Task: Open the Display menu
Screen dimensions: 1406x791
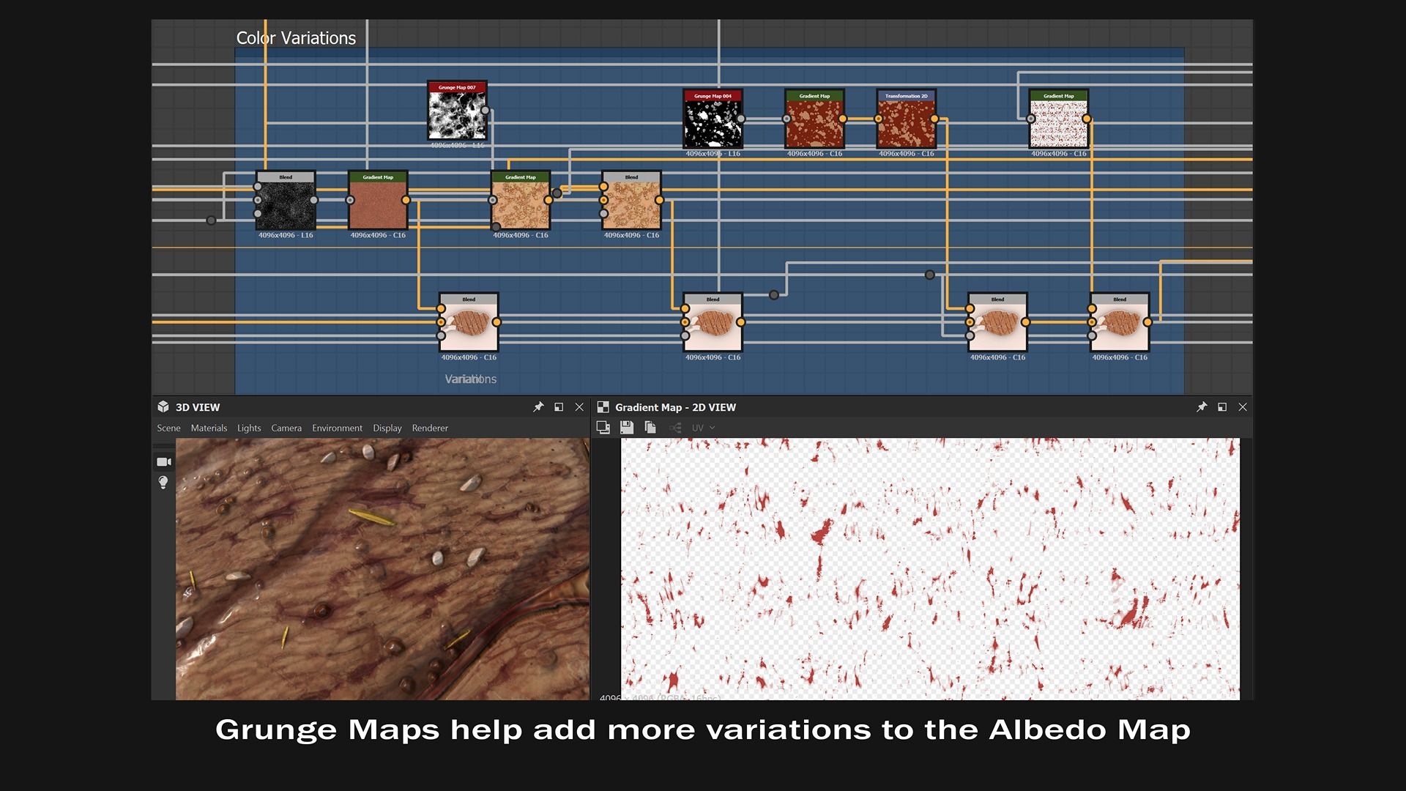Action: pyautogui.click(x=387, y=428)
